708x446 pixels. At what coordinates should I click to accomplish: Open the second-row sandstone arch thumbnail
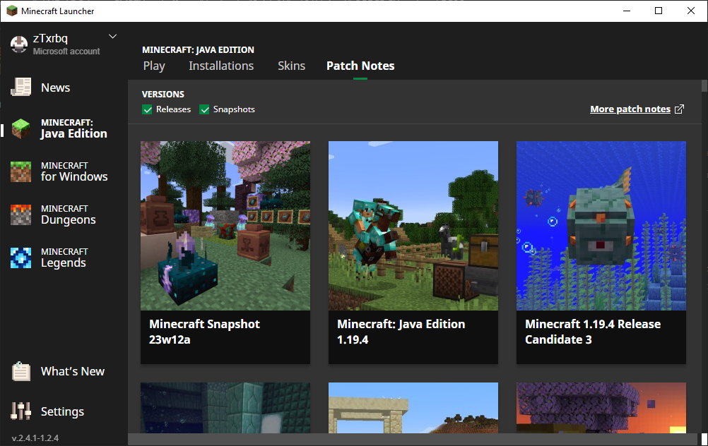pos(413,408)
